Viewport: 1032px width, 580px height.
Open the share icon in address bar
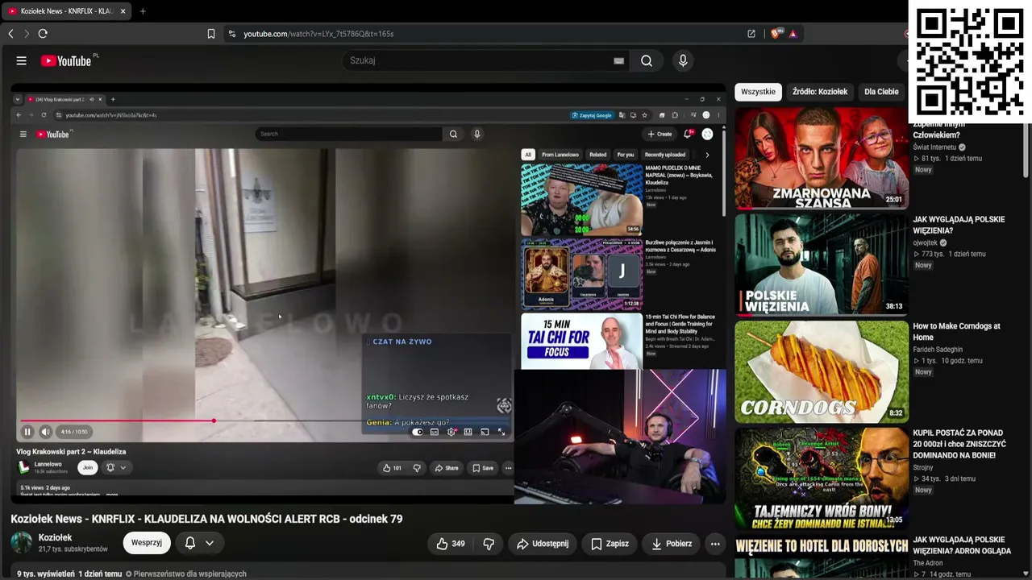click(x=751, y=34)
